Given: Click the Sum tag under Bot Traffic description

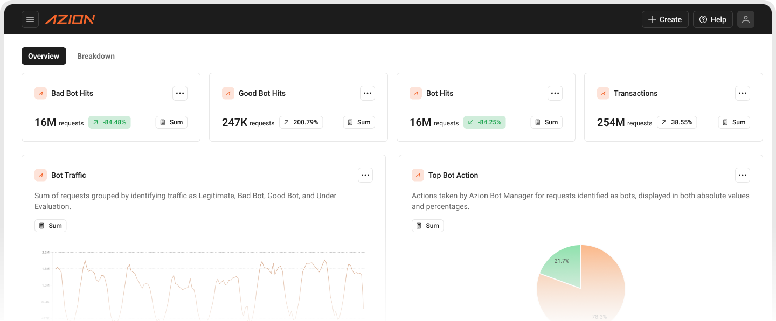Looking at the screenshot, I should pos(51,226).
